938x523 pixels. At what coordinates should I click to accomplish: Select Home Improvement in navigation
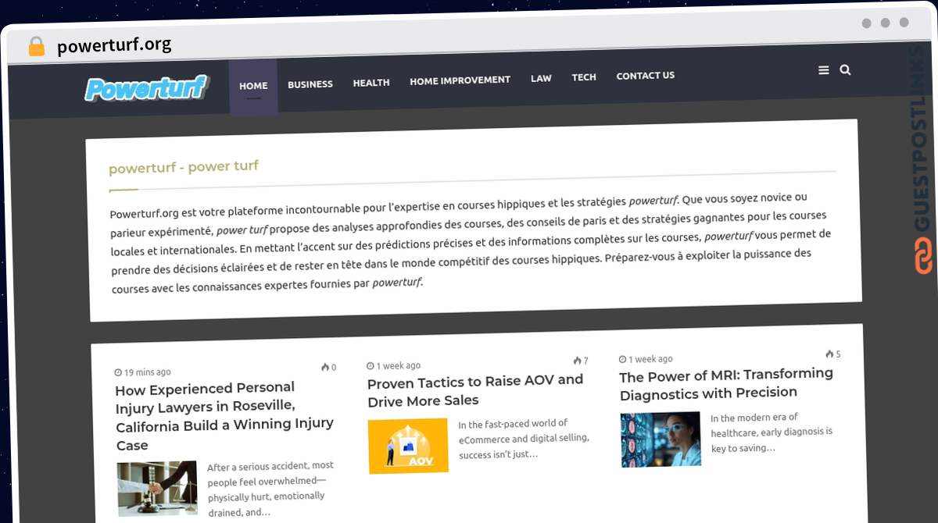(460, 80)
